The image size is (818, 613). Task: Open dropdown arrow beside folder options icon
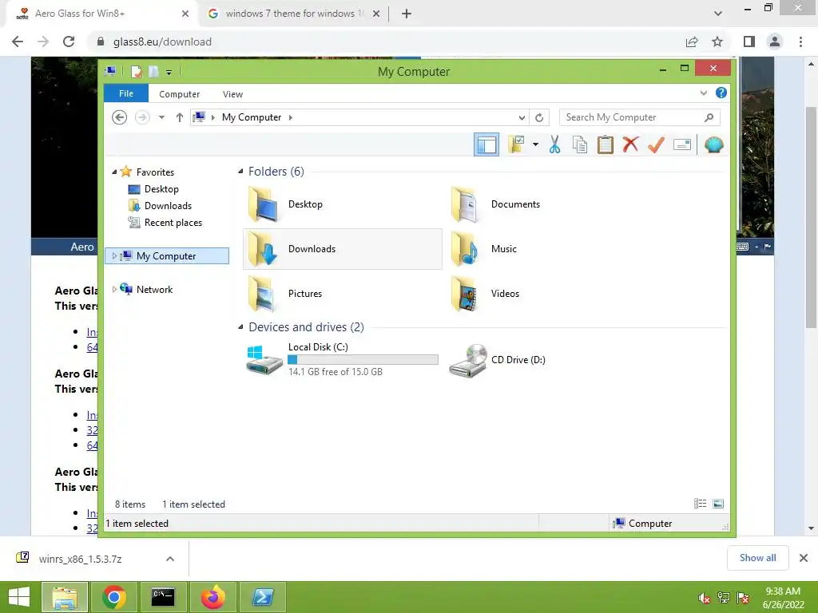535,144
